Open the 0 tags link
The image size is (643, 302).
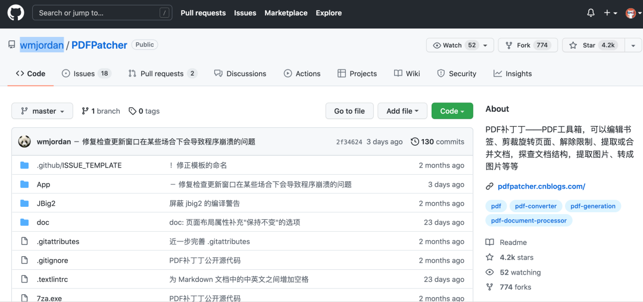pyautogui.click(x=144, y=111)
